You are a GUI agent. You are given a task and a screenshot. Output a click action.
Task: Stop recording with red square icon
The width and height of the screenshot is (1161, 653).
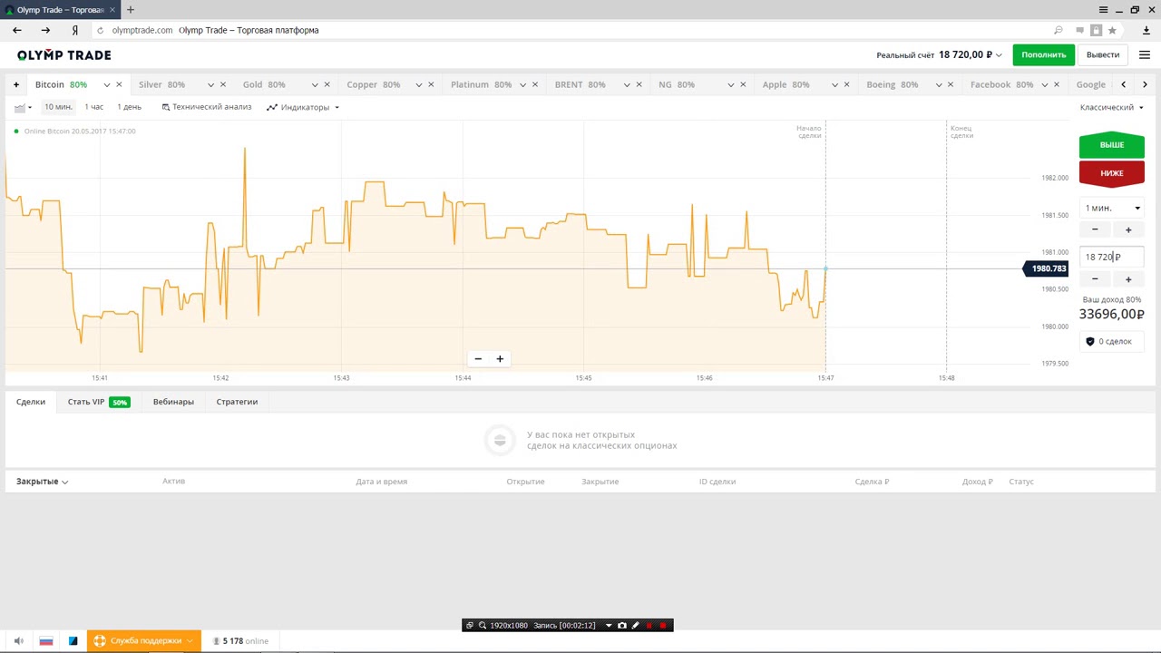click(663, 626)
